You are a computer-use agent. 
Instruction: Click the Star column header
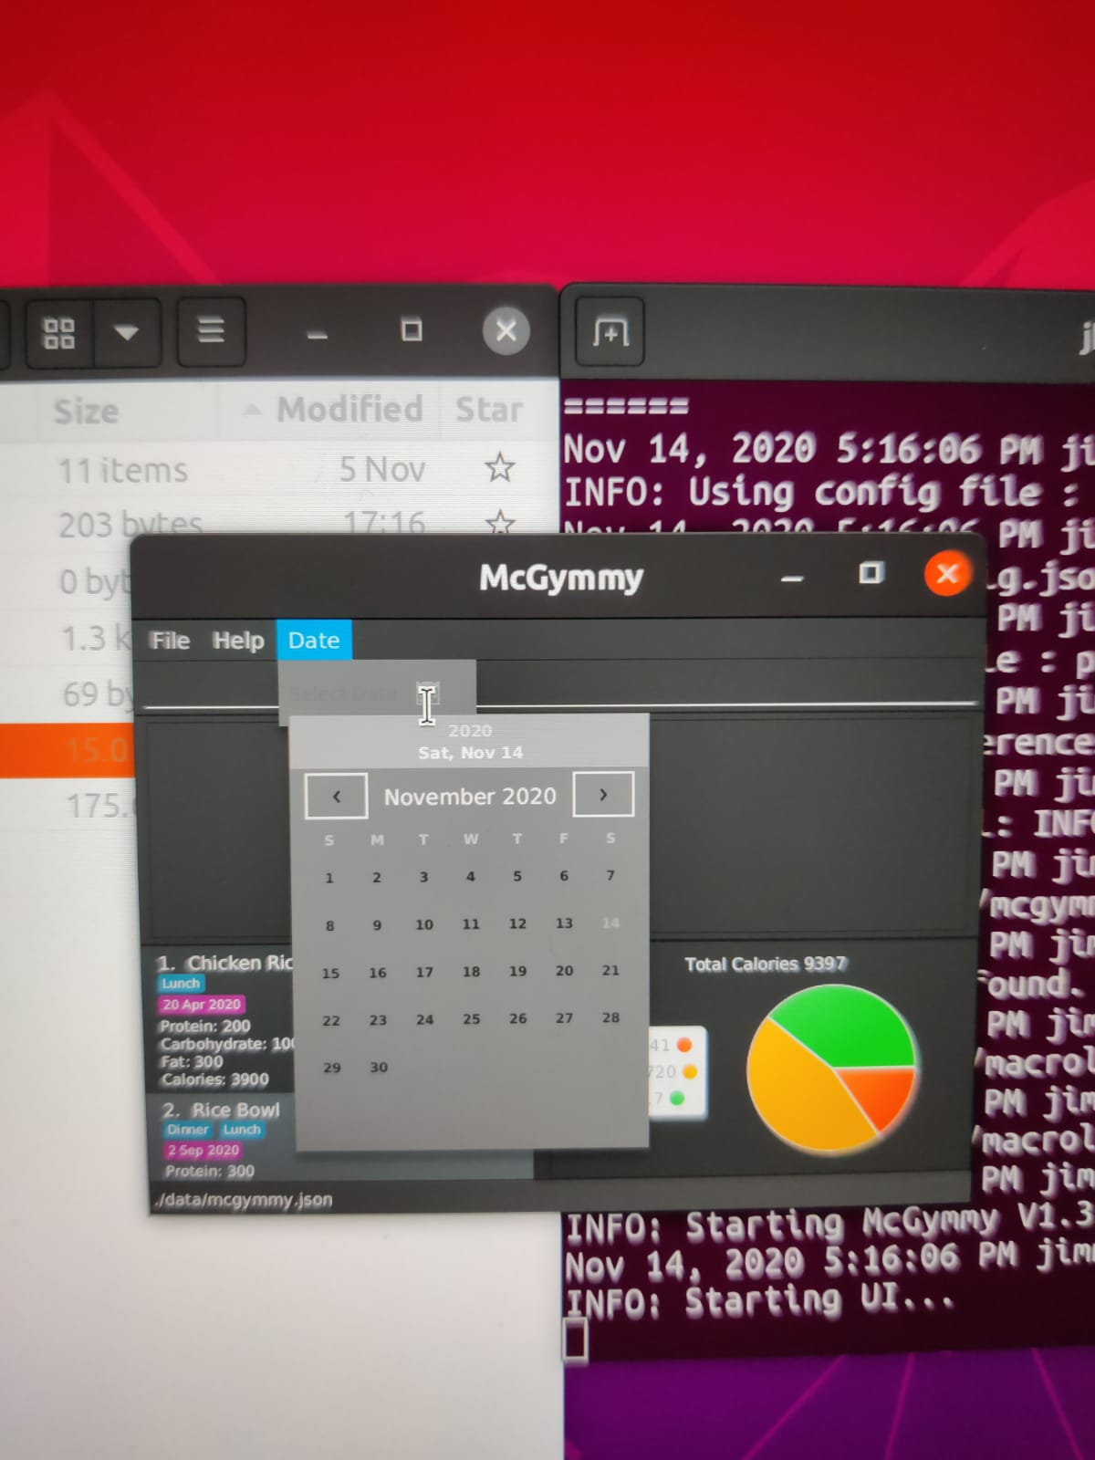(x=489, y=409)
